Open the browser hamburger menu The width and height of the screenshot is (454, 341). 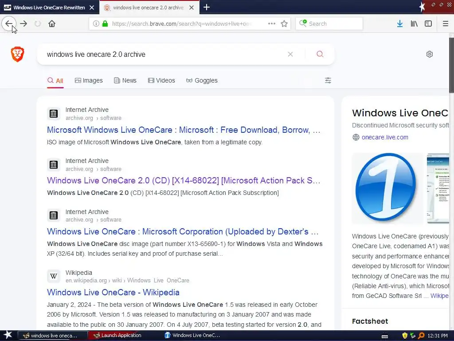pos(445,24)
